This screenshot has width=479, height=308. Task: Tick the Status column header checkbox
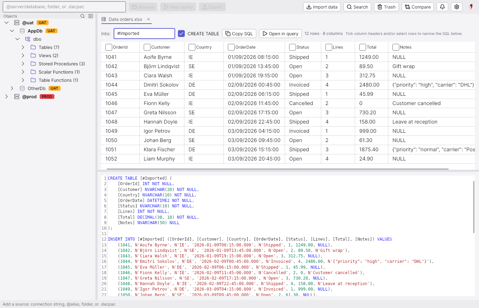tap(293, 47)
